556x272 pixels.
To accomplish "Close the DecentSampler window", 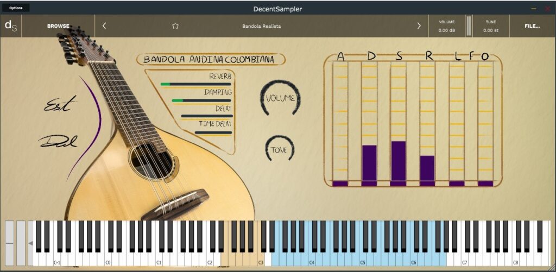I will (547, 8).
